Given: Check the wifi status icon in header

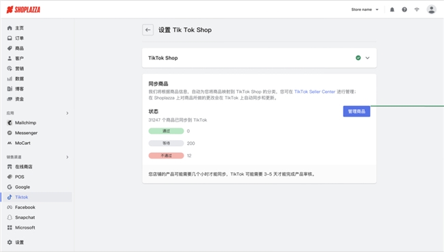Looking at the screenshot, I should tap(417, 10).
